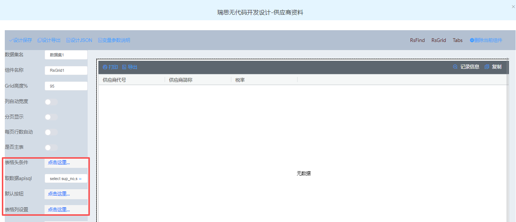Add a Tabs component
The image size is (516, 222).
coord(457,40)
